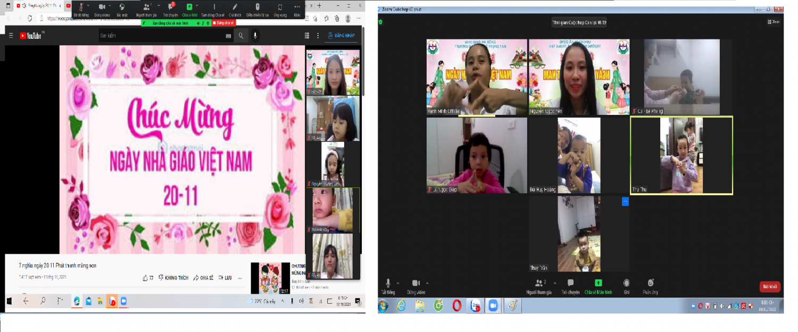
Task: Open the YouTube hamburger guide menu
Action: (x=11, y=36)
